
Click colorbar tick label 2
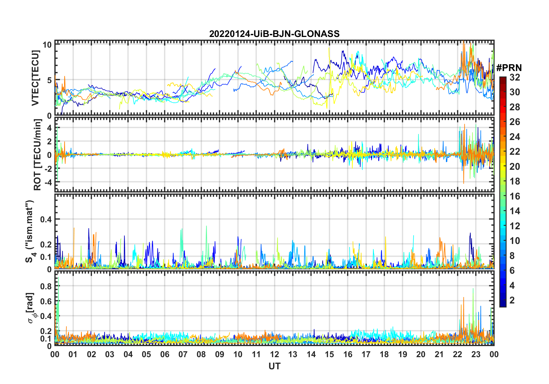512,300
